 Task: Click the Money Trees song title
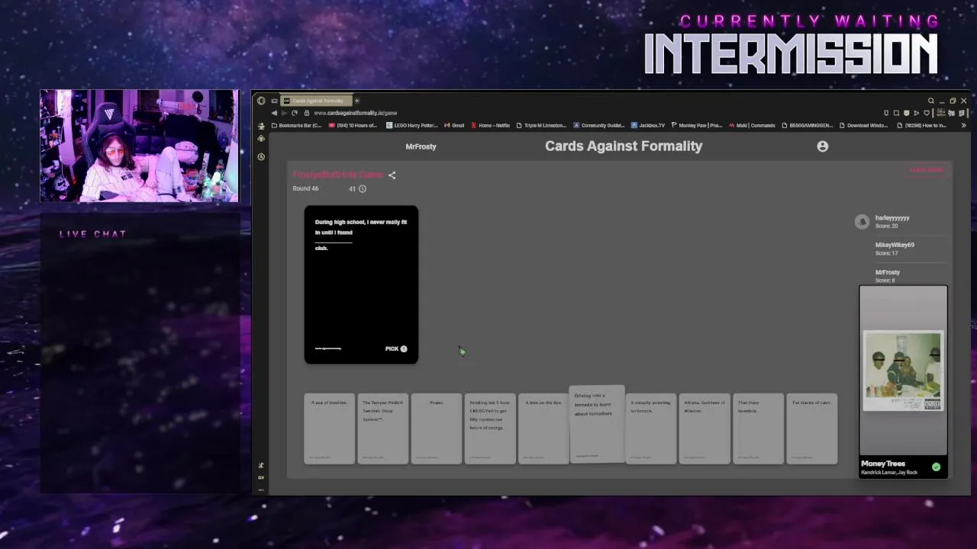click(x=883, y=464)
